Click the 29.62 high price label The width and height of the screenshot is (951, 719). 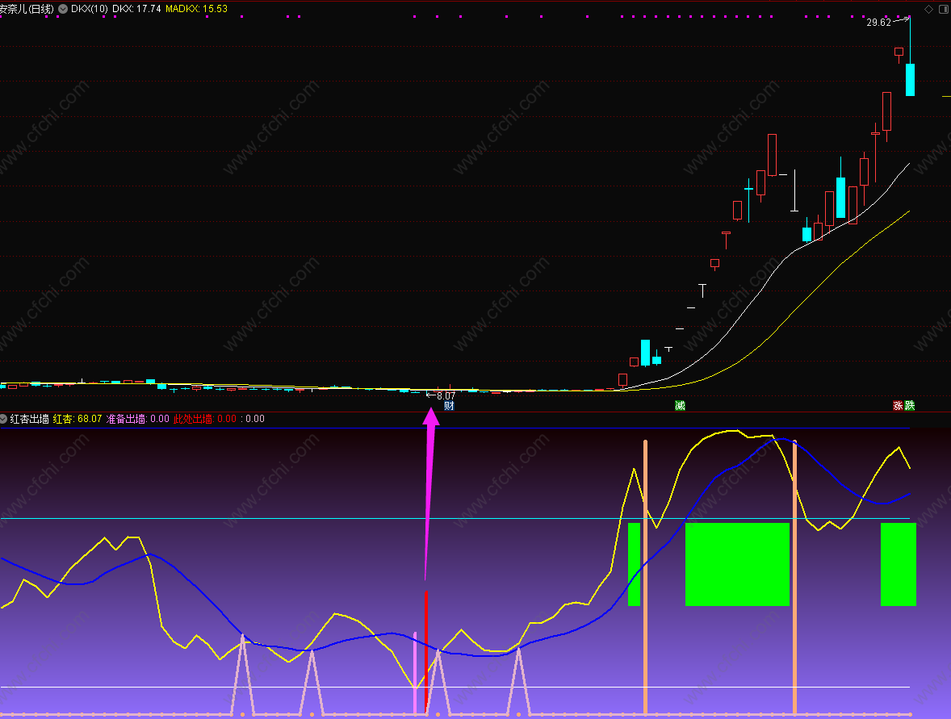pos(878,23)
